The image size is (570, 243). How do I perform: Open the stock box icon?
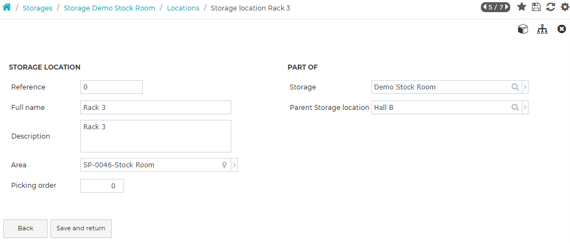[523, 29]
